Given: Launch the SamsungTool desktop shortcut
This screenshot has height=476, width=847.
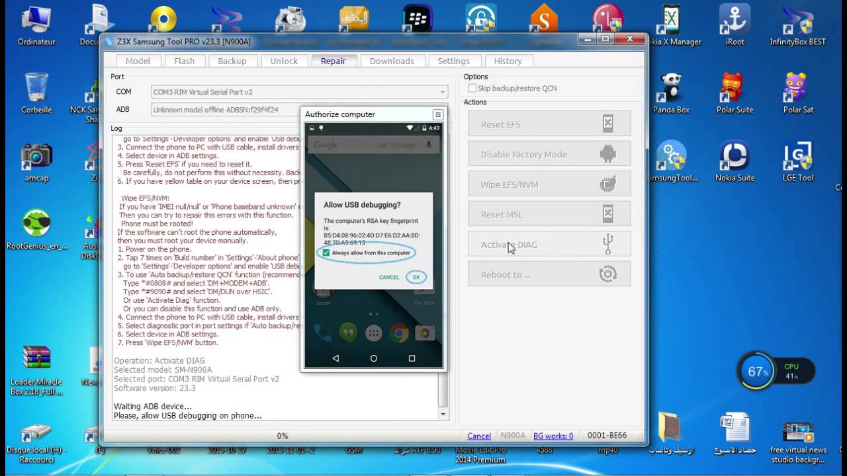Looking at the screenshot, I should 671,161.
